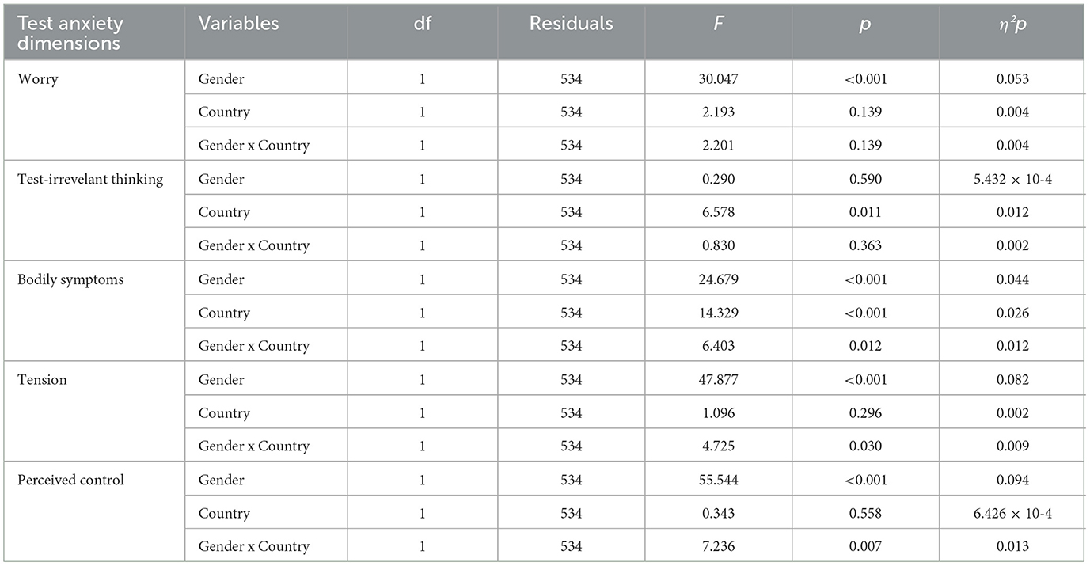Click the p value 0.590
Image resolution: width=1090 pixels, height=566 pixels.
pyautogui.click(x=864, y=179)
